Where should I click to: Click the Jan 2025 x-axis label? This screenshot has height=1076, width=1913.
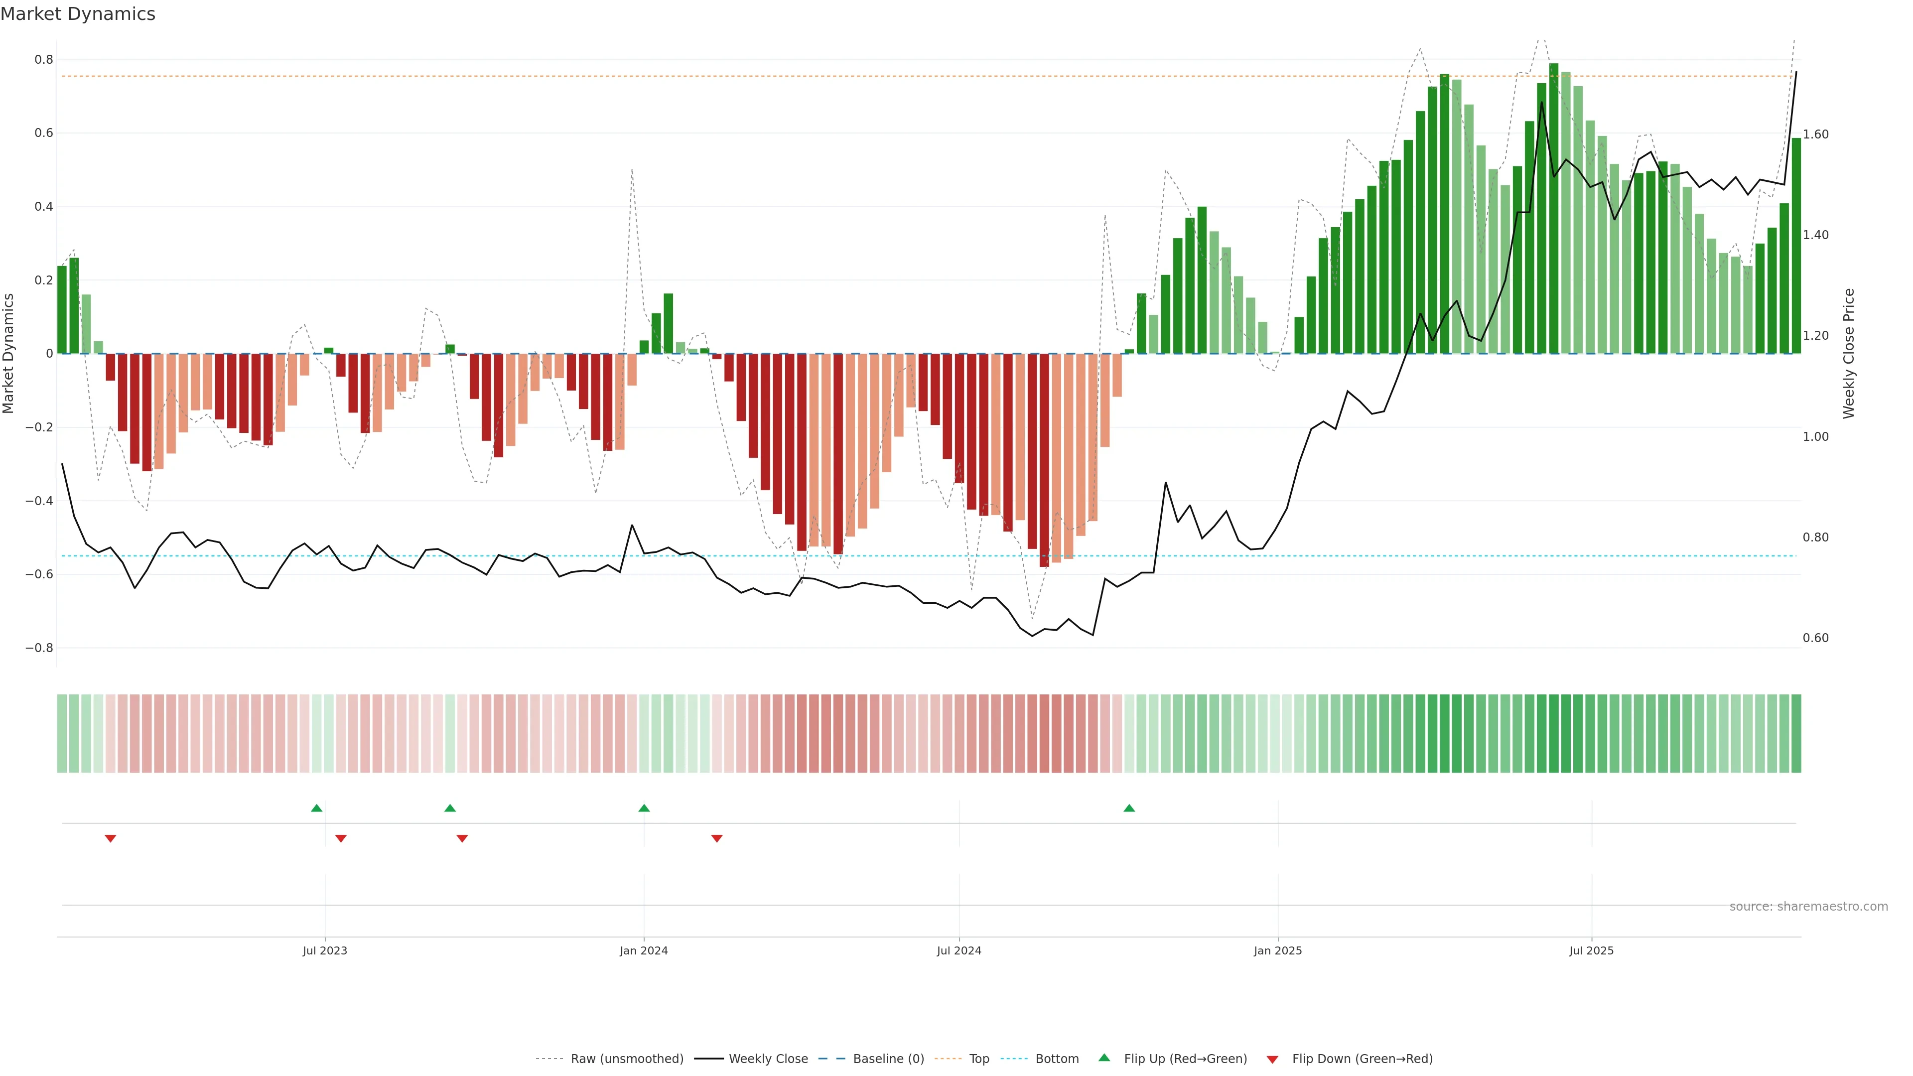point(1277,950)
